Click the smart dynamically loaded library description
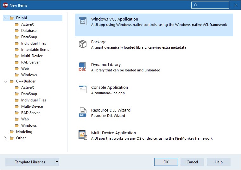 [138, 47]
